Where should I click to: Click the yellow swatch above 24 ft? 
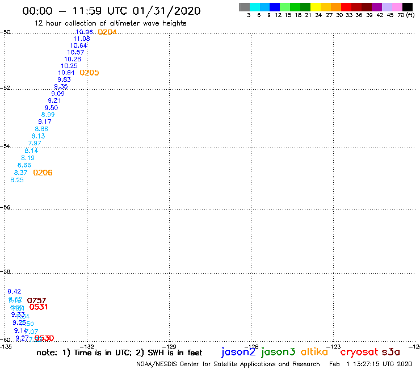[316, 7]
